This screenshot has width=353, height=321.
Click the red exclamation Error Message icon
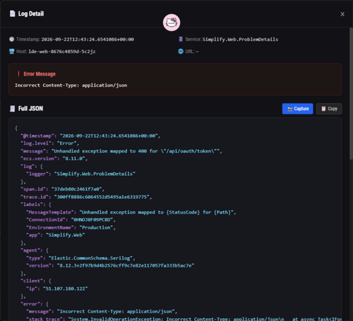(18, 74)
